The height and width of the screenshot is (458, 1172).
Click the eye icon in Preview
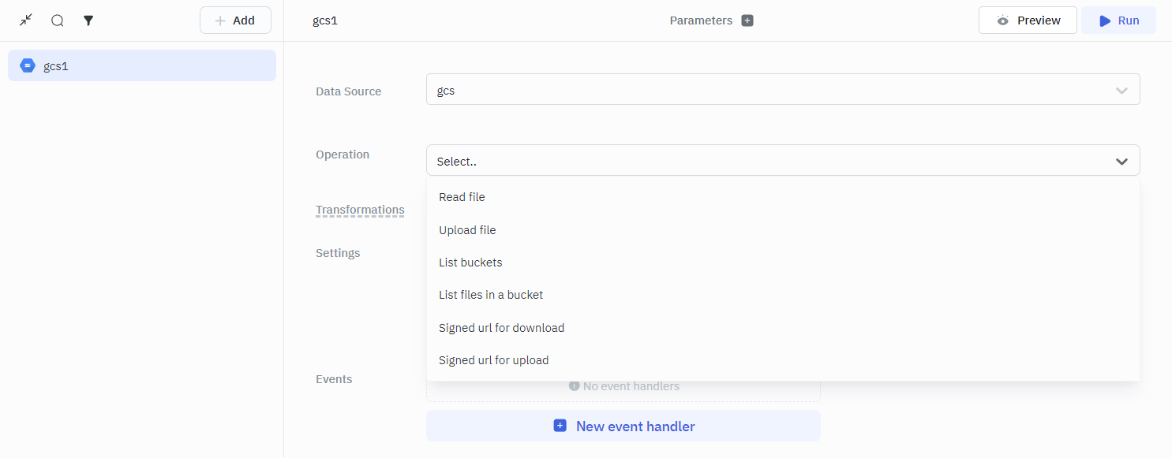click(x=1003, y=20)
